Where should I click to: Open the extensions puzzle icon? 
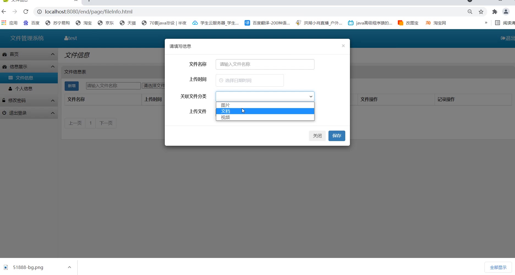(495, 12)
